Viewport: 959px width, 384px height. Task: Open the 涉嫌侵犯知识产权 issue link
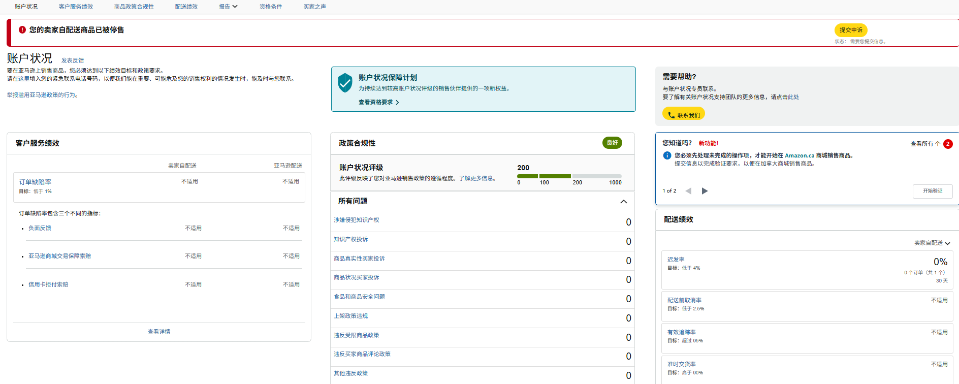click(x=356, y=220)
